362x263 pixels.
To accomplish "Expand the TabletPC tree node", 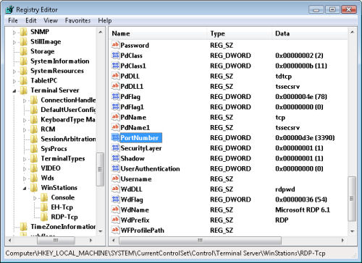I will click(x=14, y=81).
